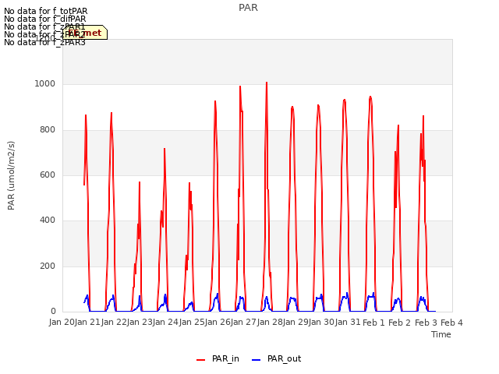
Task: Click the Feb 4 x-axis tick label
Action: point(451,323)
